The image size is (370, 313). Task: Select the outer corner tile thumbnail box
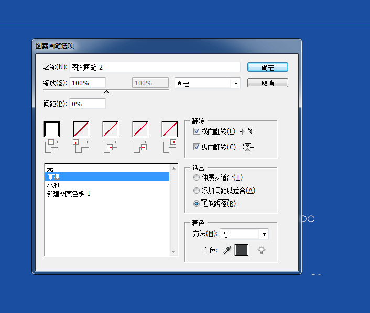tap(81, 129)
